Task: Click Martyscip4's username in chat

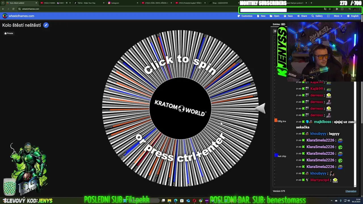Action: (x=320, y=180)
